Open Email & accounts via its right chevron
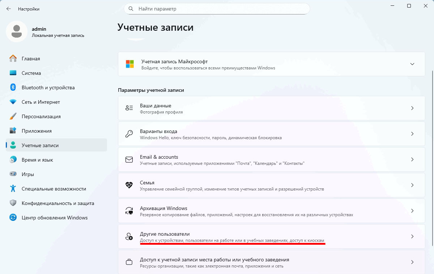 [412, 159]
